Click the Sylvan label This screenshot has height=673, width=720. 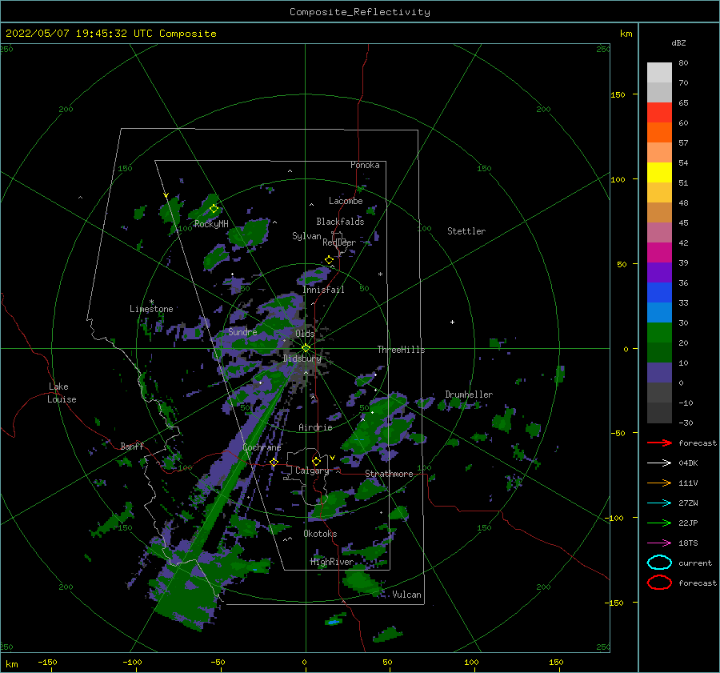tap(306, 236)
